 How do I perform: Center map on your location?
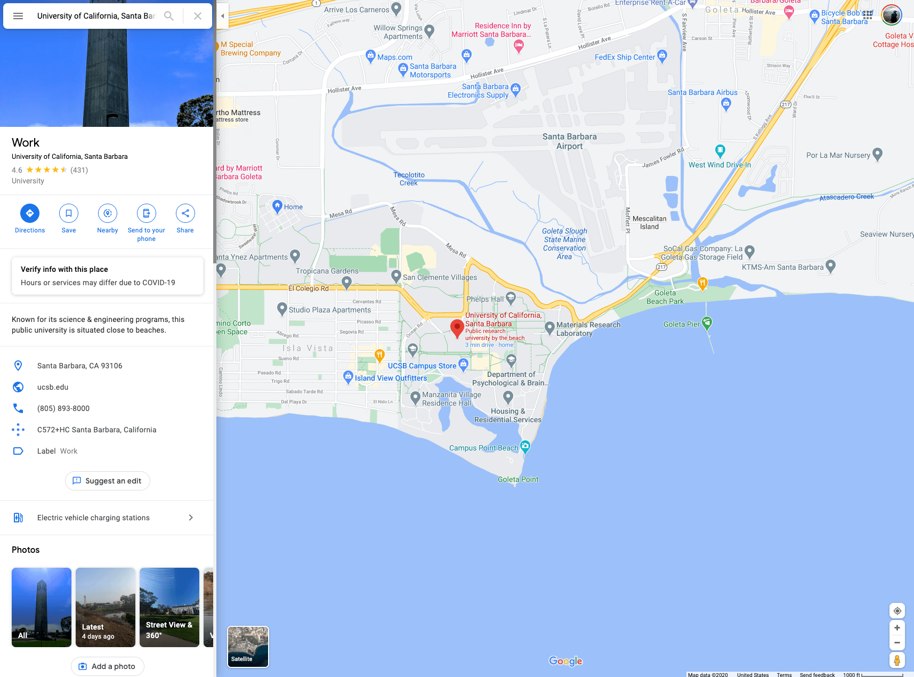tap(897, 611)
